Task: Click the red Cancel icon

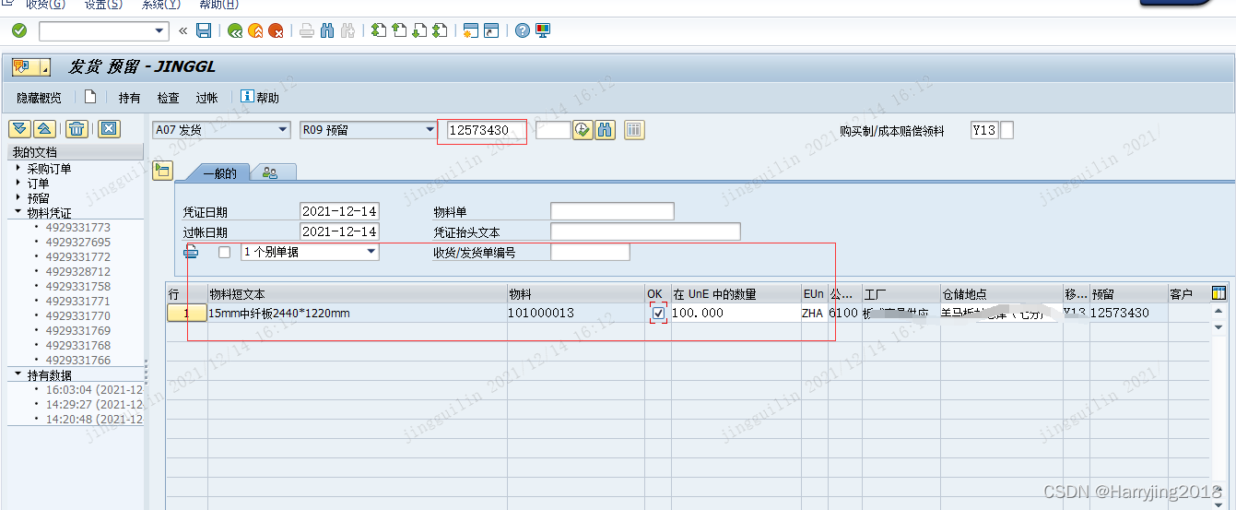Action: coord(276,30)
